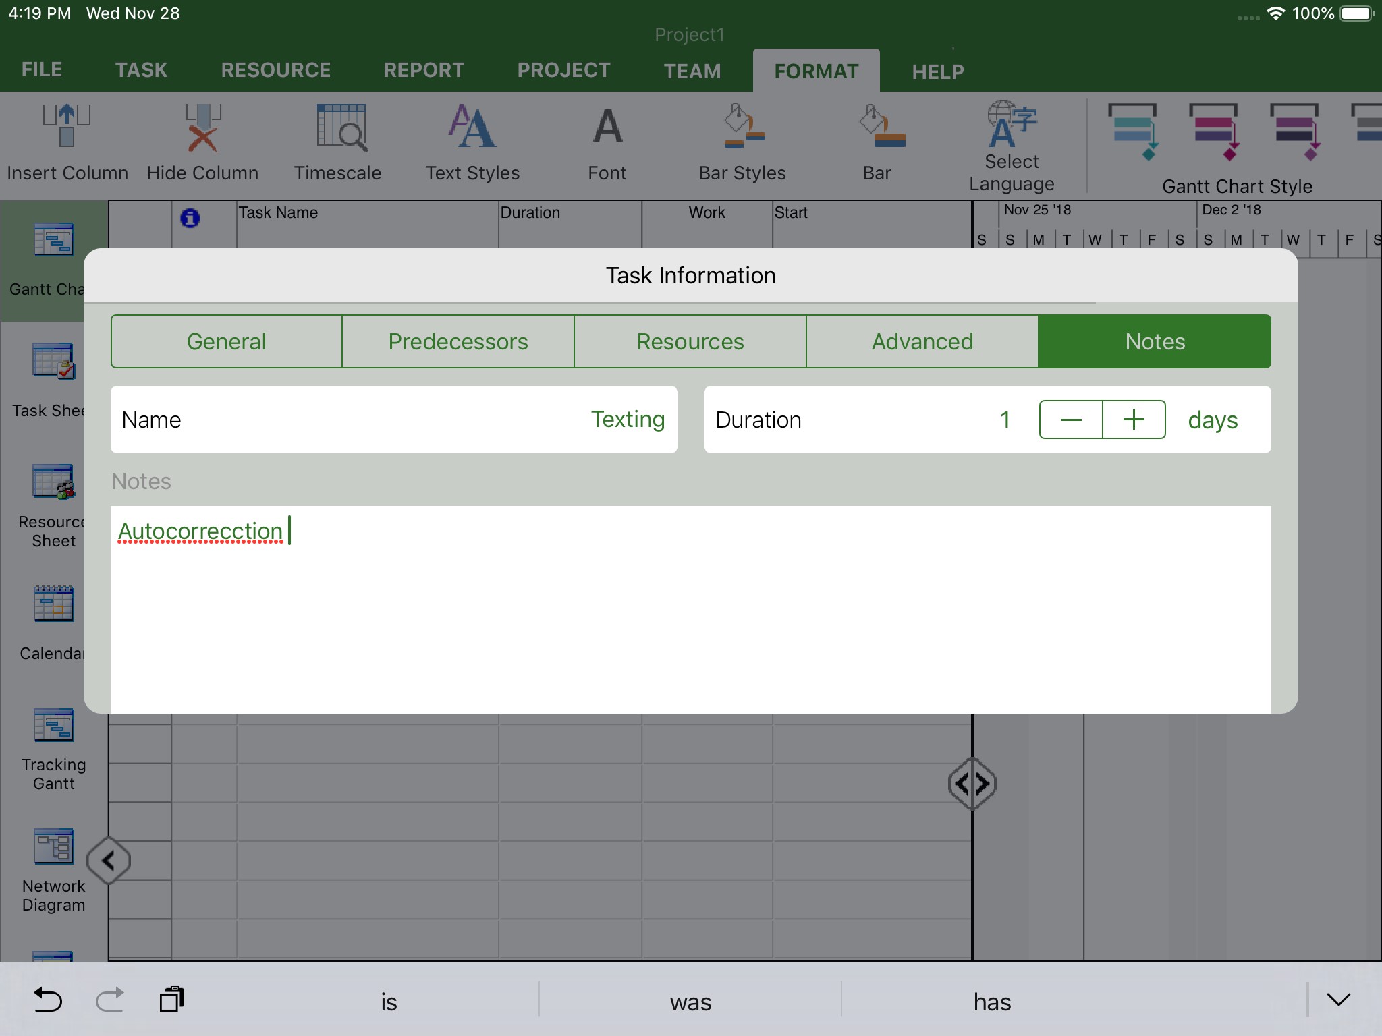Open the Bar Styles tool
The width and height of the screenshot is (1382, 1036).
point(741,142)
